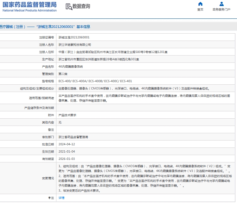Select registrant name 浙江华诺康科技有限公司
The image size is (237, 203).
tap(75, 45)
